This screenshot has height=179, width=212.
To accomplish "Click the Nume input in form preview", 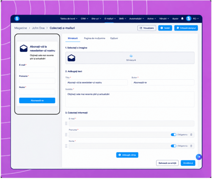I will coord(37,92).
